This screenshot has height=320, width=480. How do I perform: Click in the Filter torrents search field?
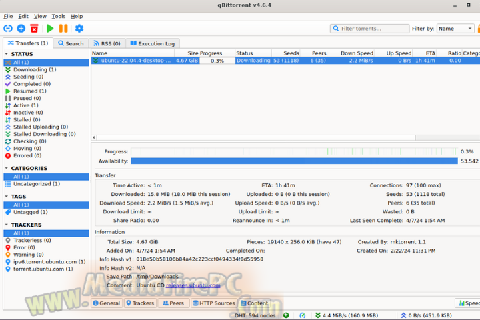pos(370,29)
